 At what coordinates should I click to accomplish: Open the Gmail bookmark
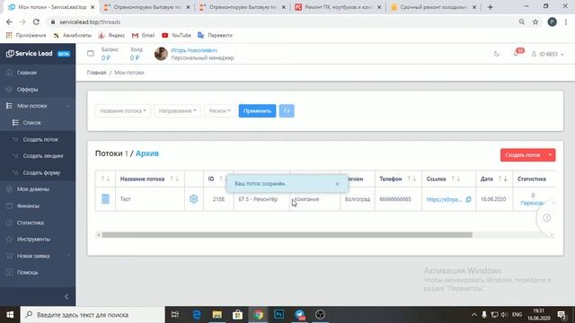tap(144, 35)
